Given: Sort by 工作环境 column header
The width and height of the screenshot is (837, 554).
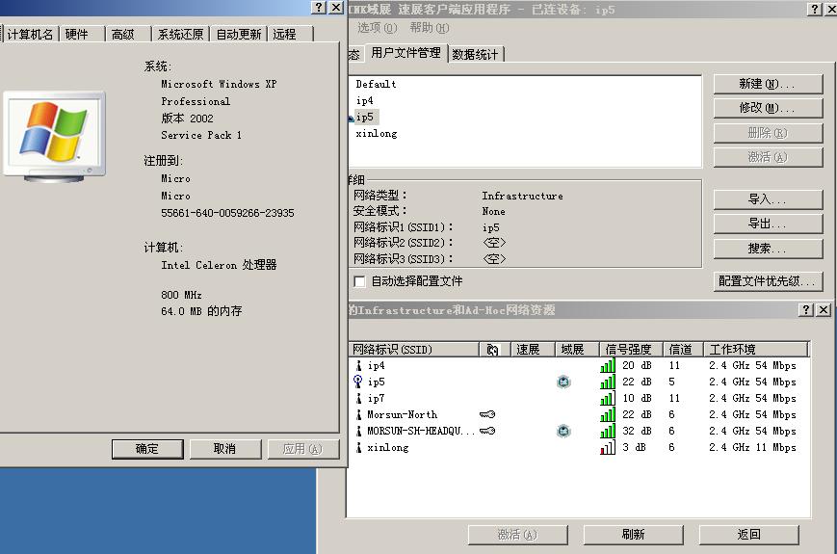Looking at the screenshot, I should pyautogui.click(x=756, y=350).
